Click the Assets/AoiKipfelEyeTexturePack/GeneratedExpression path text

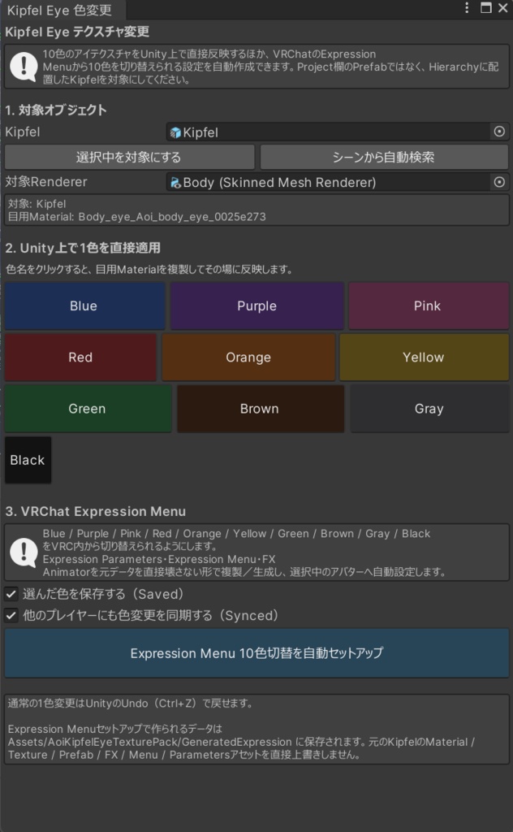pos(149,742)
